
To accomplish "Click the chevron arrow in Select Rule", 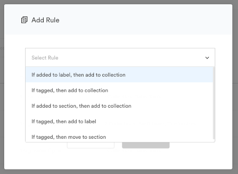I will point(207,58).
